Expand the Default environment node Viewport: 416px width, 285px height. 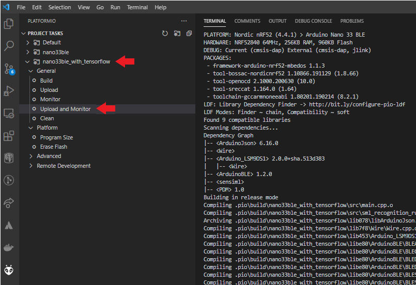click(x=28, y=42)
